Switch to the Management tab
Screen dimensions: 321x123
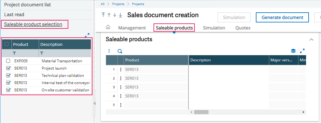132,28
